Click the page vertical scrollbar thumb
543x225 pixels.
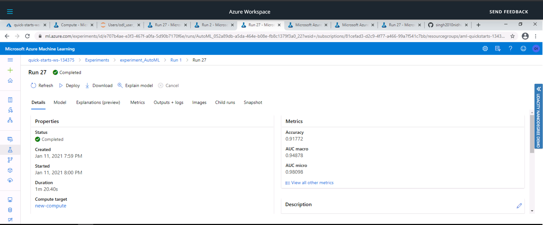click(532, 134)
